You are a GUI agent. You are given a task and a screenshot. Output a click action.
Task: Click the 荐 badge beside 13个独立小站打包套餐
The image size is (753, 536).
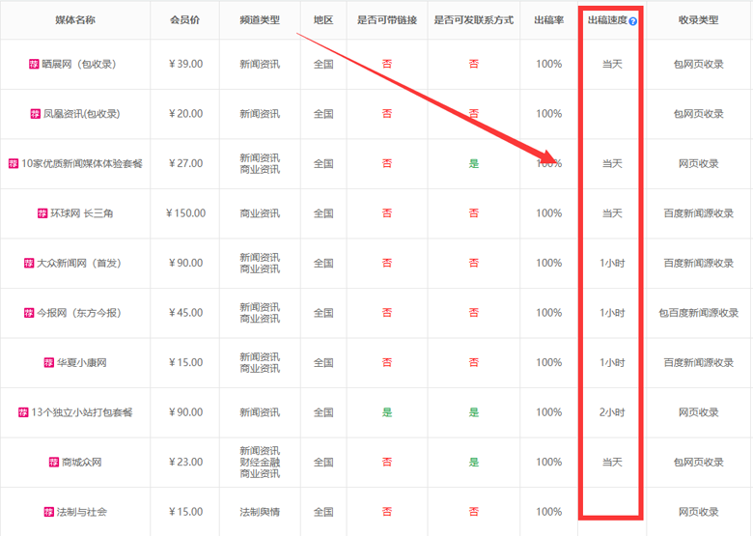pyautogui.click(x=23, y=412)
